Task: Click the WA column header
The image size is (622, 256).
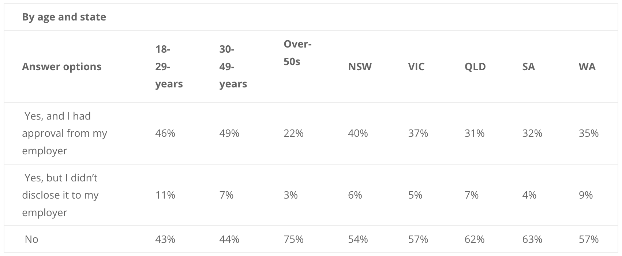Action: 587,67
